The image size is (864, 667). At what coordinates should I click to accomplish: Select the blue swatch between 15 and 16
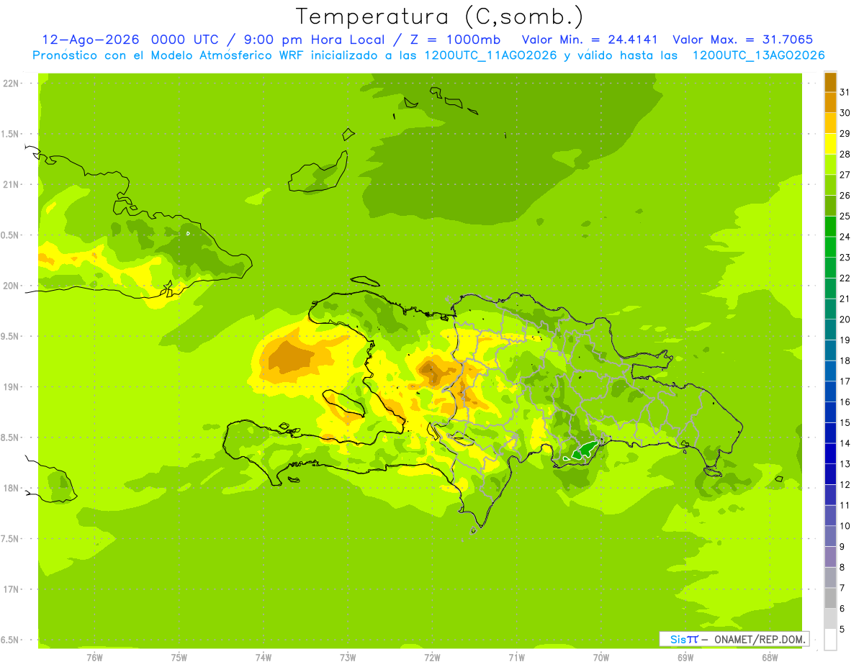[x=830, y=412]
